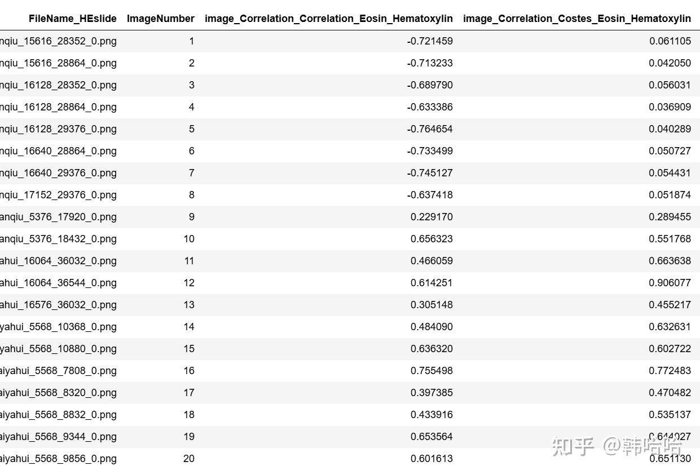
Task: Click the cell with value -0.764654
Action: [430, 128]
